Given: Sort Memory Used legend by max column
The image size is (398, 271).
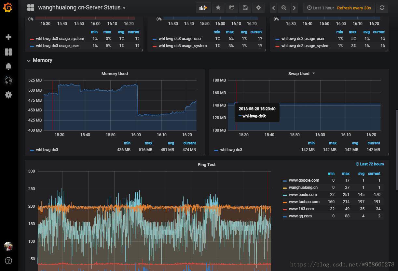Looking at the screenshot, I should pos(148,143).
